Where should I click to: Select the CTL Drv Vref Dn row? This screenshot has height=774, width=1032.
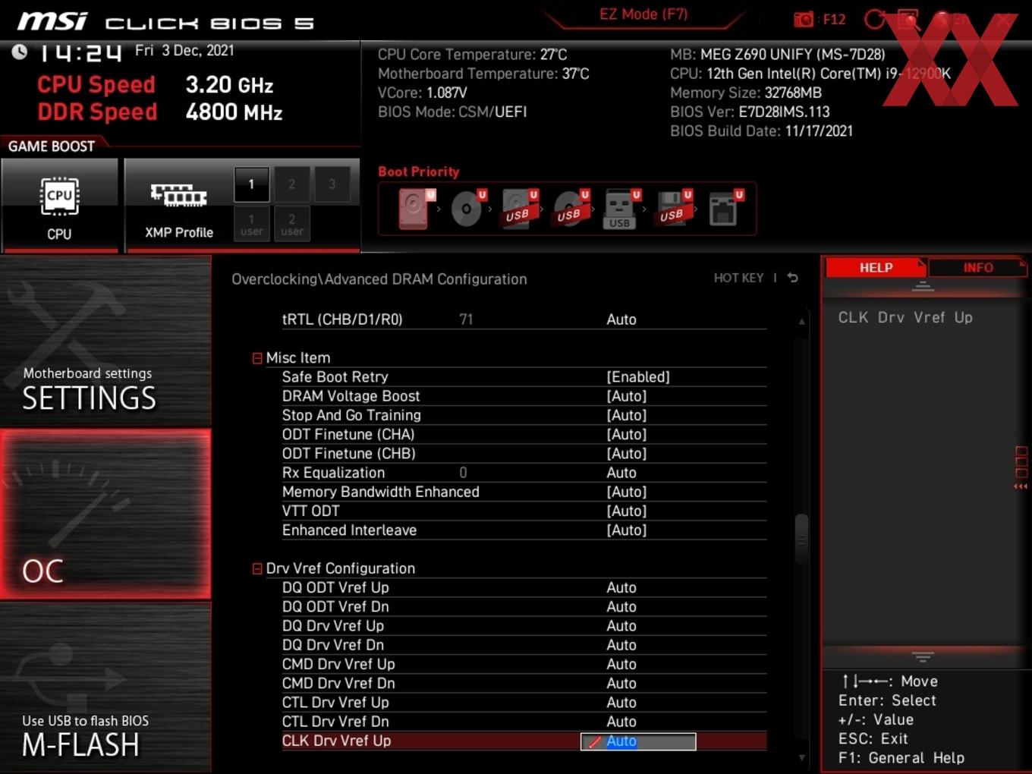[524, 722]
